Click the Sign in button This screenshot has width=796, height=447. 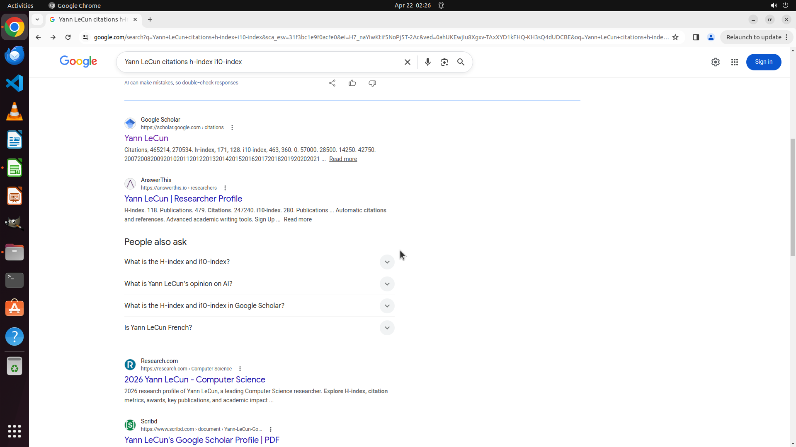(763, 62)
